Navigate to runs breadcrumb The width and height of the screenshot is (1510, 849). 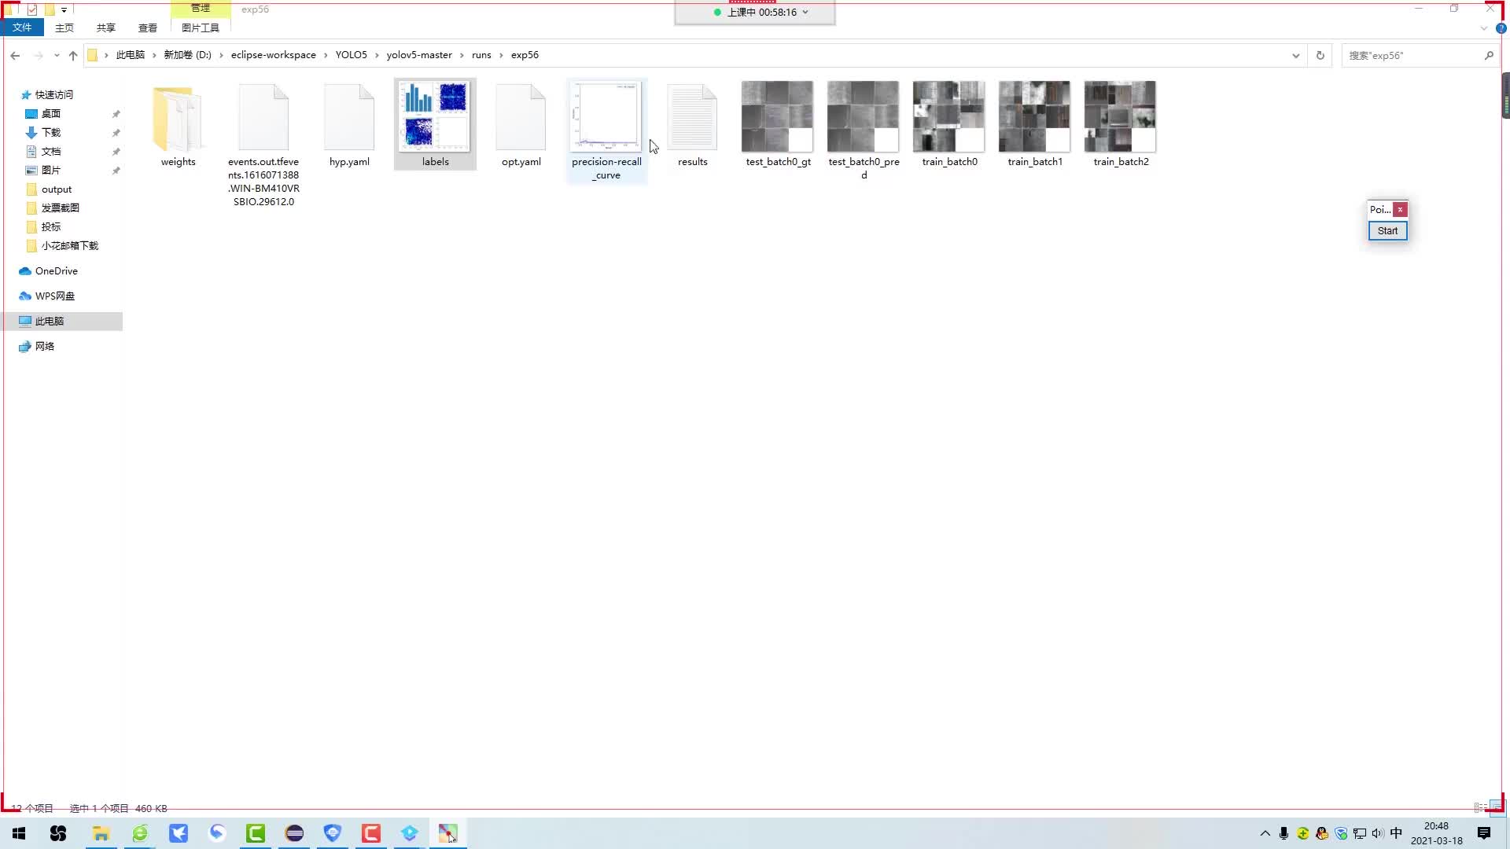click(481, 55)
